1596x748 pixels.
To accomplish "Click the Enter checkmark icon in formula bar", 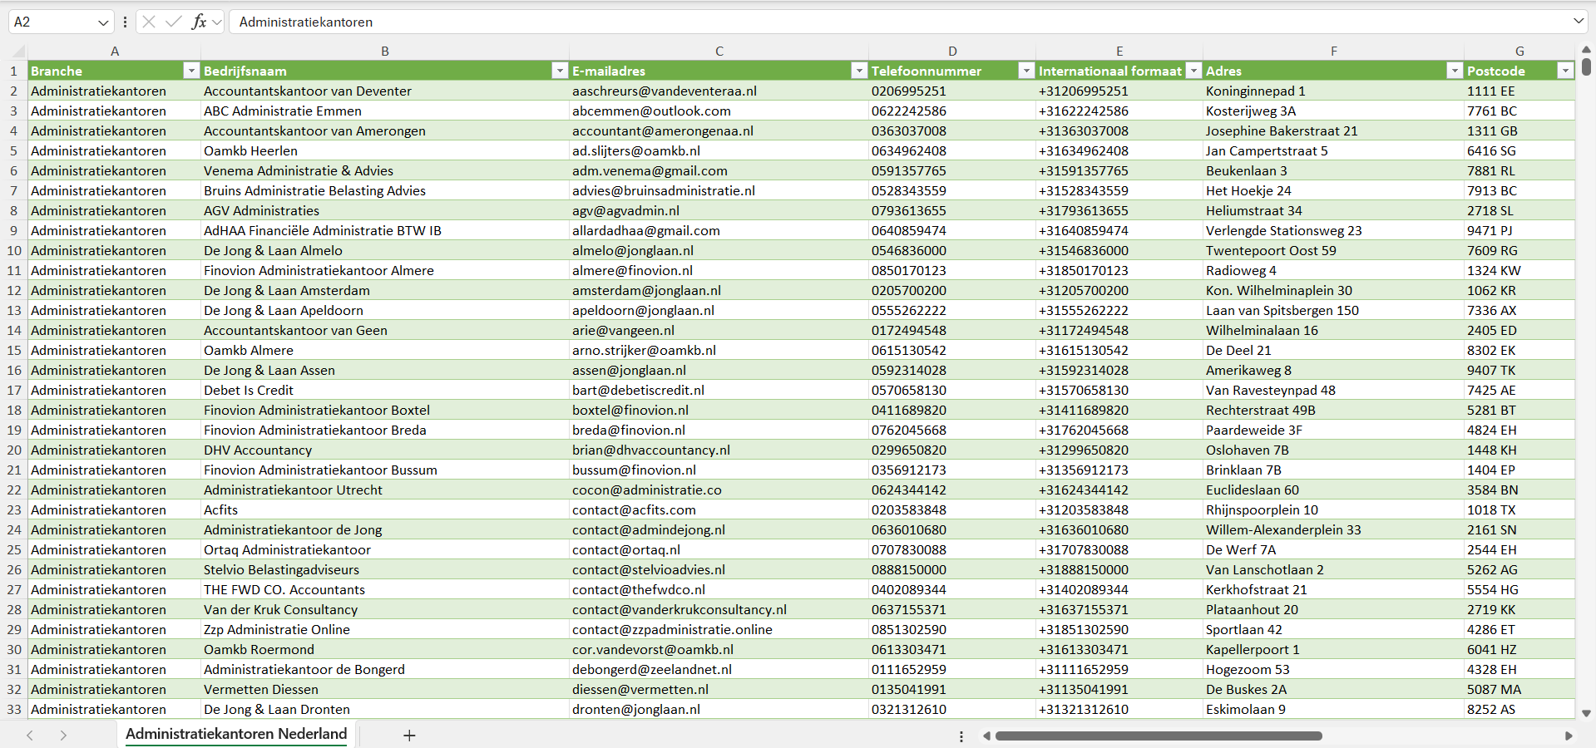I will [174, 22].
